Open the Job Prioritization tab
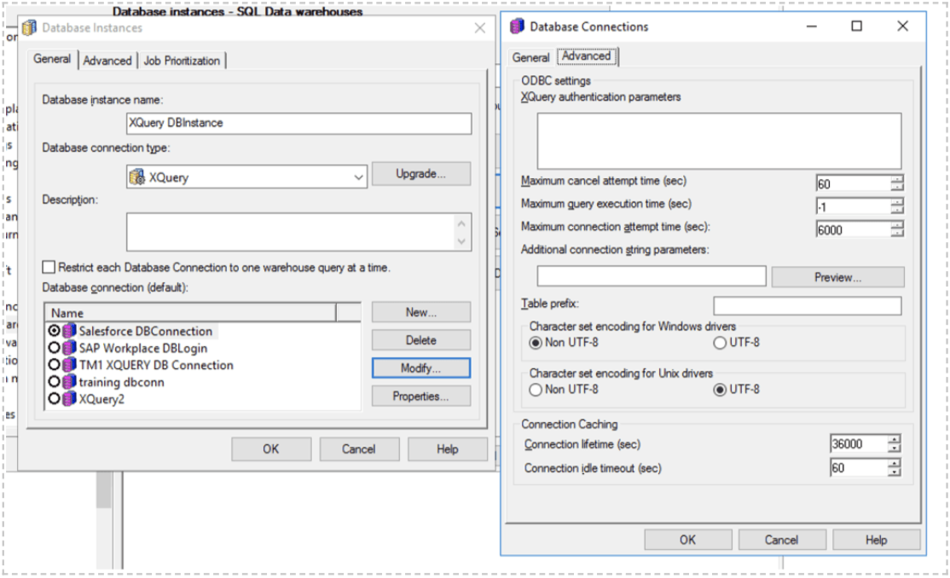The image size is (950, 578). point(182,61)
